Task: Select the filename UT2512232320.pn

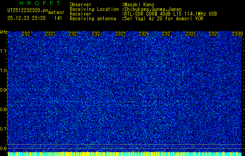Action: click(x=28, y=11)
